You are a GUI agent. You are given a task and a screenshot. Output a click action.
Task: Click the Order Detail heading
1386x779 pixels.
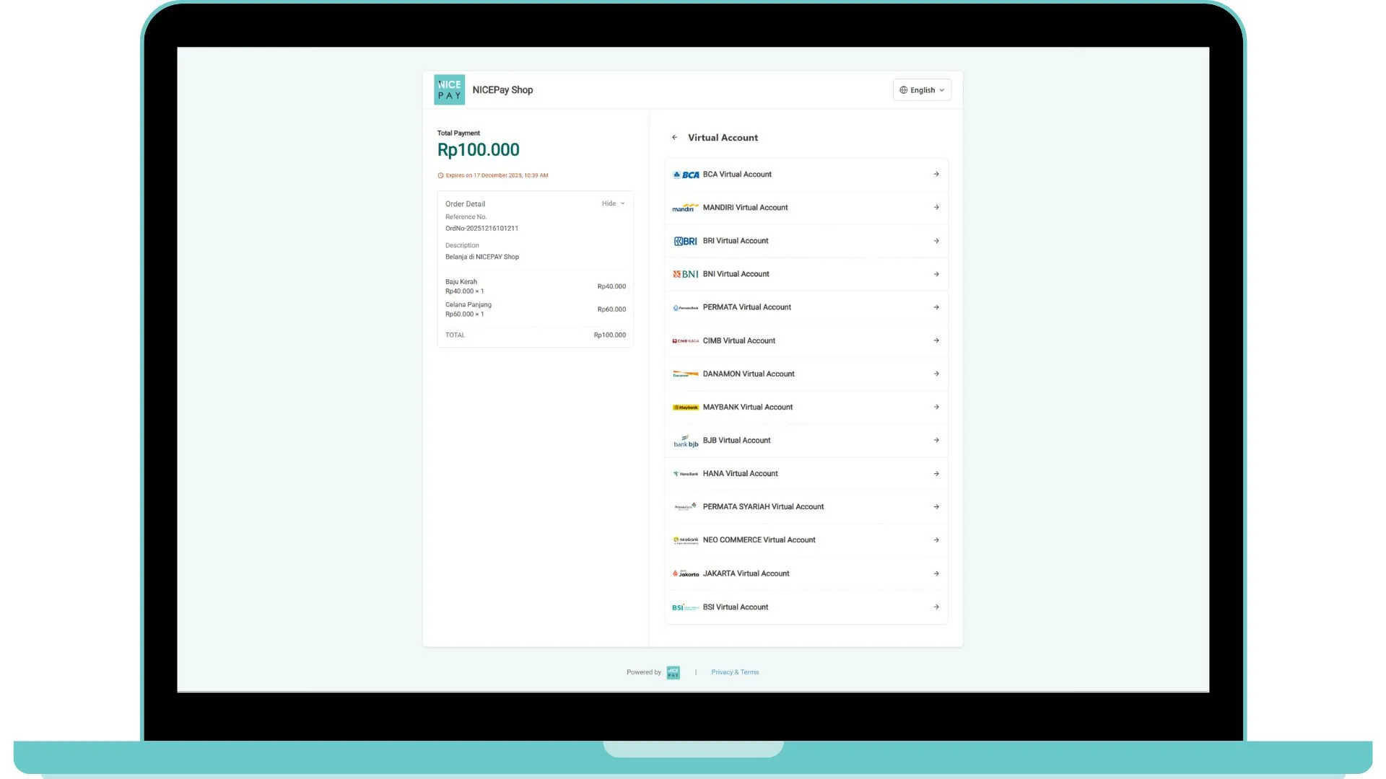coord(465,204)
